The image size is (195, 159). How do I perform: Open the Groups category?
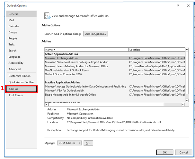[22, 32]
